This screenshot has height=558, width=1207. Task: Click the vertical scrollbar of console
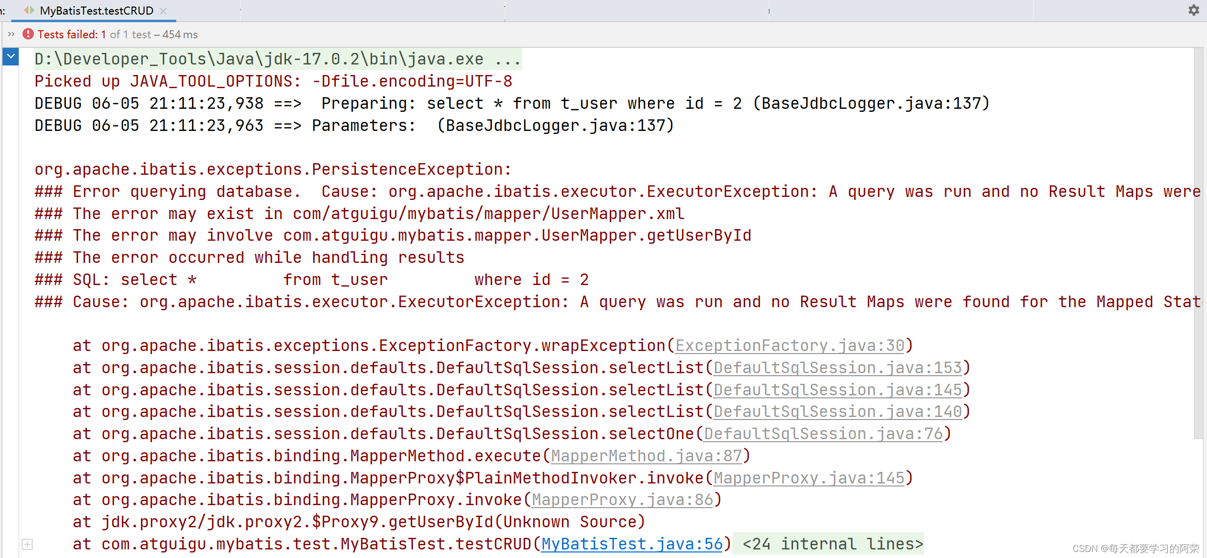point(1198,243)
